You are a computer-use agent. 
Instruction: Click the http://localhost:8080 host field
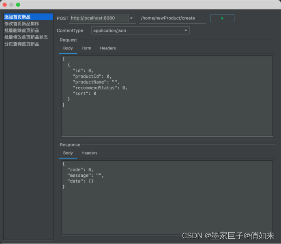pyautogui.click(x=98, y=18)
